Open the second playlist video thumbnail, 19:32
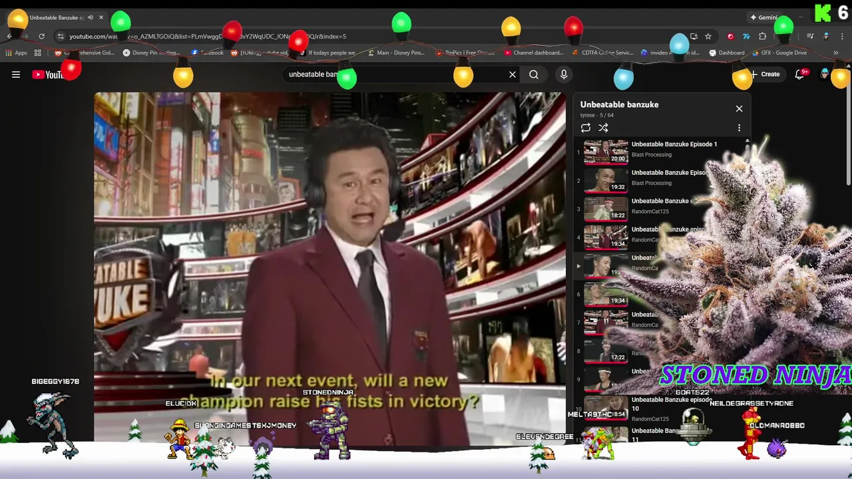Viewport: 852px width, 479px height. (x=606, y=180)
